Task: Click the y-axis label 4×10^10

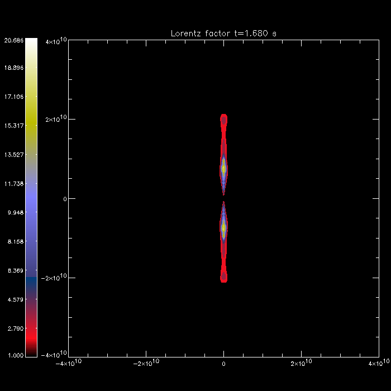Action: click(x=56, y=41)
